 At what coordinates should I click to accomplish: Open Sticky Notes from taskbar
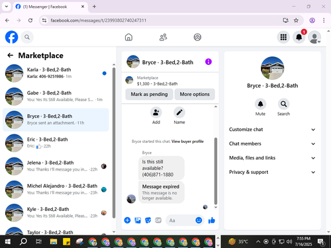[66, 242]
